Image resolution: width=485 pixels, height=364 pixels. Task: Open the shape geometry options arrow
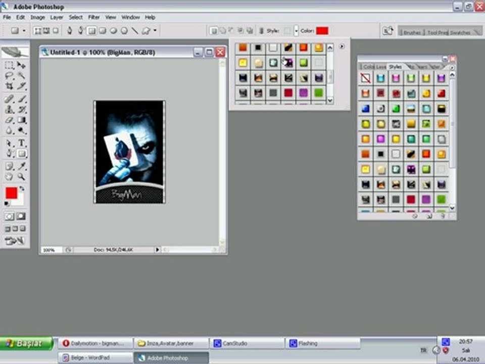click(x=155, y=31)
